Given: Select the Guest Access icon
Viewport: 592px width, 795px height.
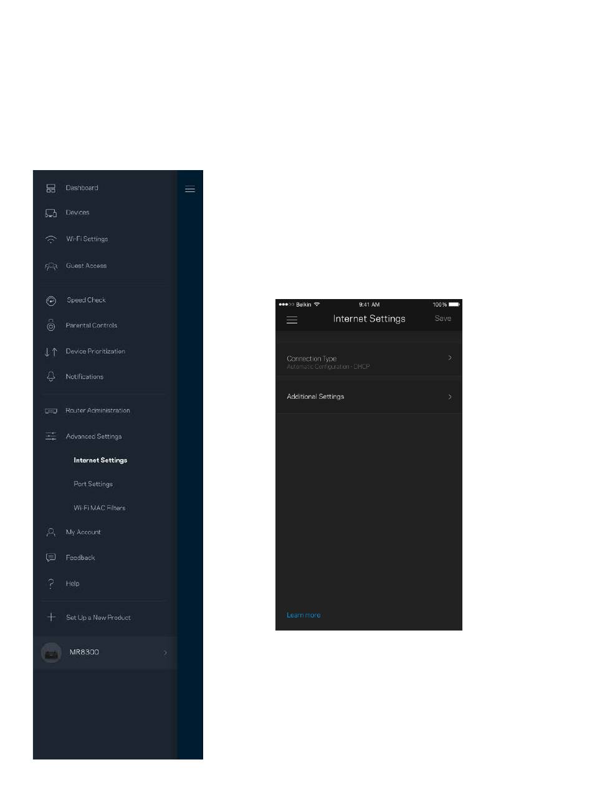Looking at the screenshot, I should point(51,266).
